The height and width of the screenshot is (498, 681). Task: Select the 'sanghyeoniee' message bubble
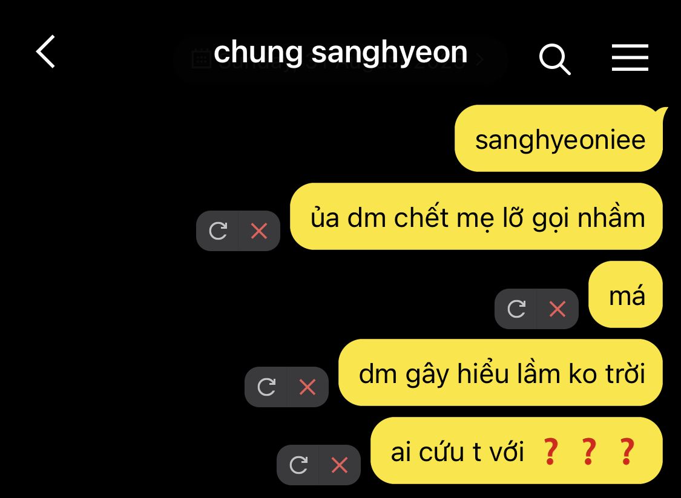click(559, 139)
